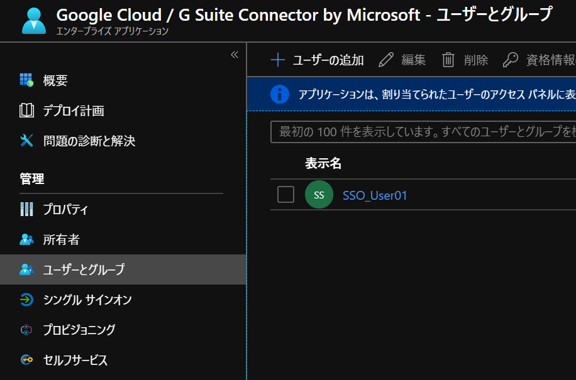Viewport: 576px width, 380px height.
Task: Open ユーザーとグループ menu item
Action: click(84, 269)
